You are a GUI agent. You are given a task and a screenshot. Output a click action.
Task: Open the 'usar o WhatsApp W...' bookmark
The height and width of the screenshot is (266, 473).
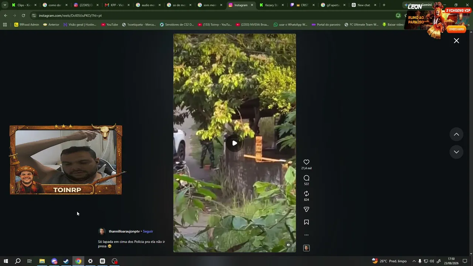pos(290,25)
